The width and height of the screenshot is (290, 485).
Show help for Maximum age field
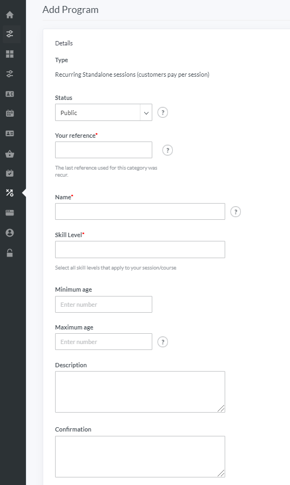click(x=163, y=342)
